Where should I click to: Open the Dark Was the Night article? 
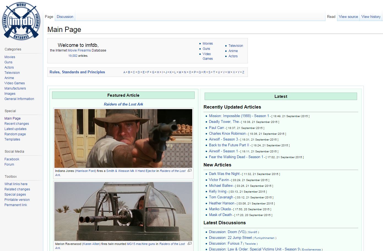coord(224,174)
